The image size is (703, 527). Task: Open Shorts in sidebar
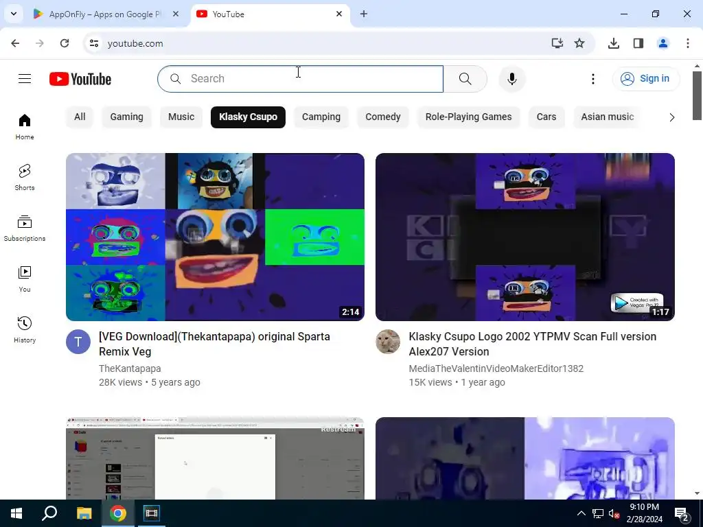[x=25, y=178]
